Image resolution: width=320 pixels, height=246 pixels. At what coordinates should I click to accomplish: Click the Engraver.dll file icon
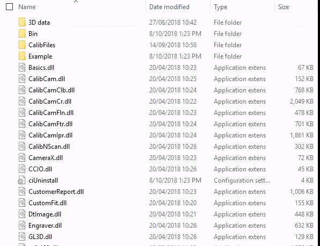(x=22, y=225)
